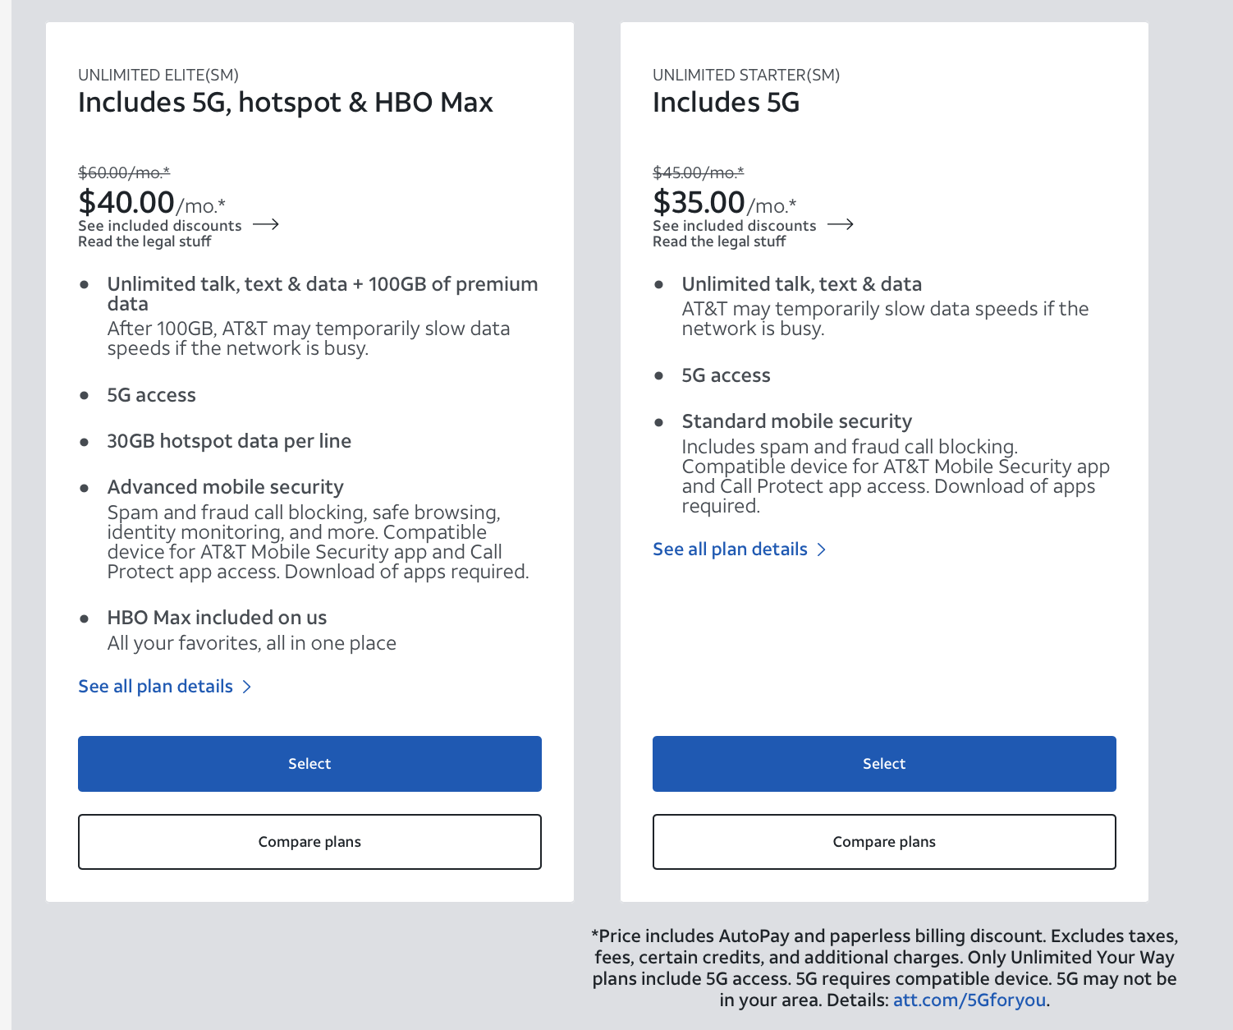Viewport: 1233px width, 1030px height.
Task: Read the legal stuff for Unlimited Elite
Action: coord(144,241)
